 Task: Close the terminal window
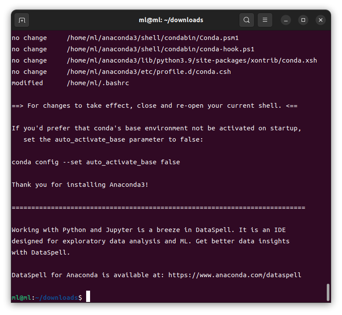click(x=321, y=20)
